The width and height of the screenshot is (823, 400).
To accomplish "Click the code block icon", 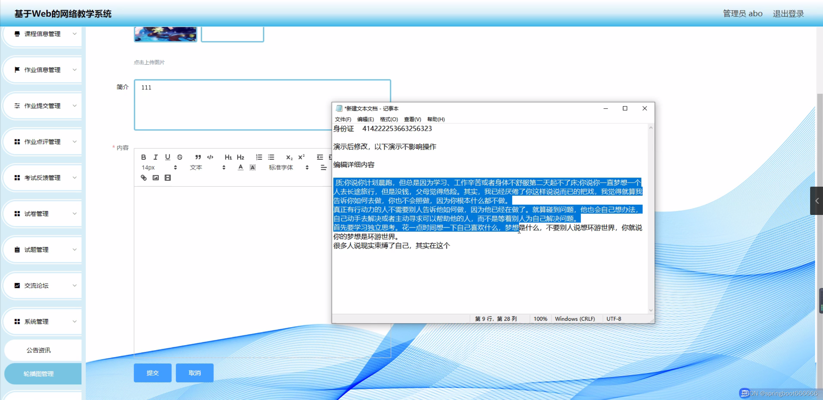I will [210, 157].
